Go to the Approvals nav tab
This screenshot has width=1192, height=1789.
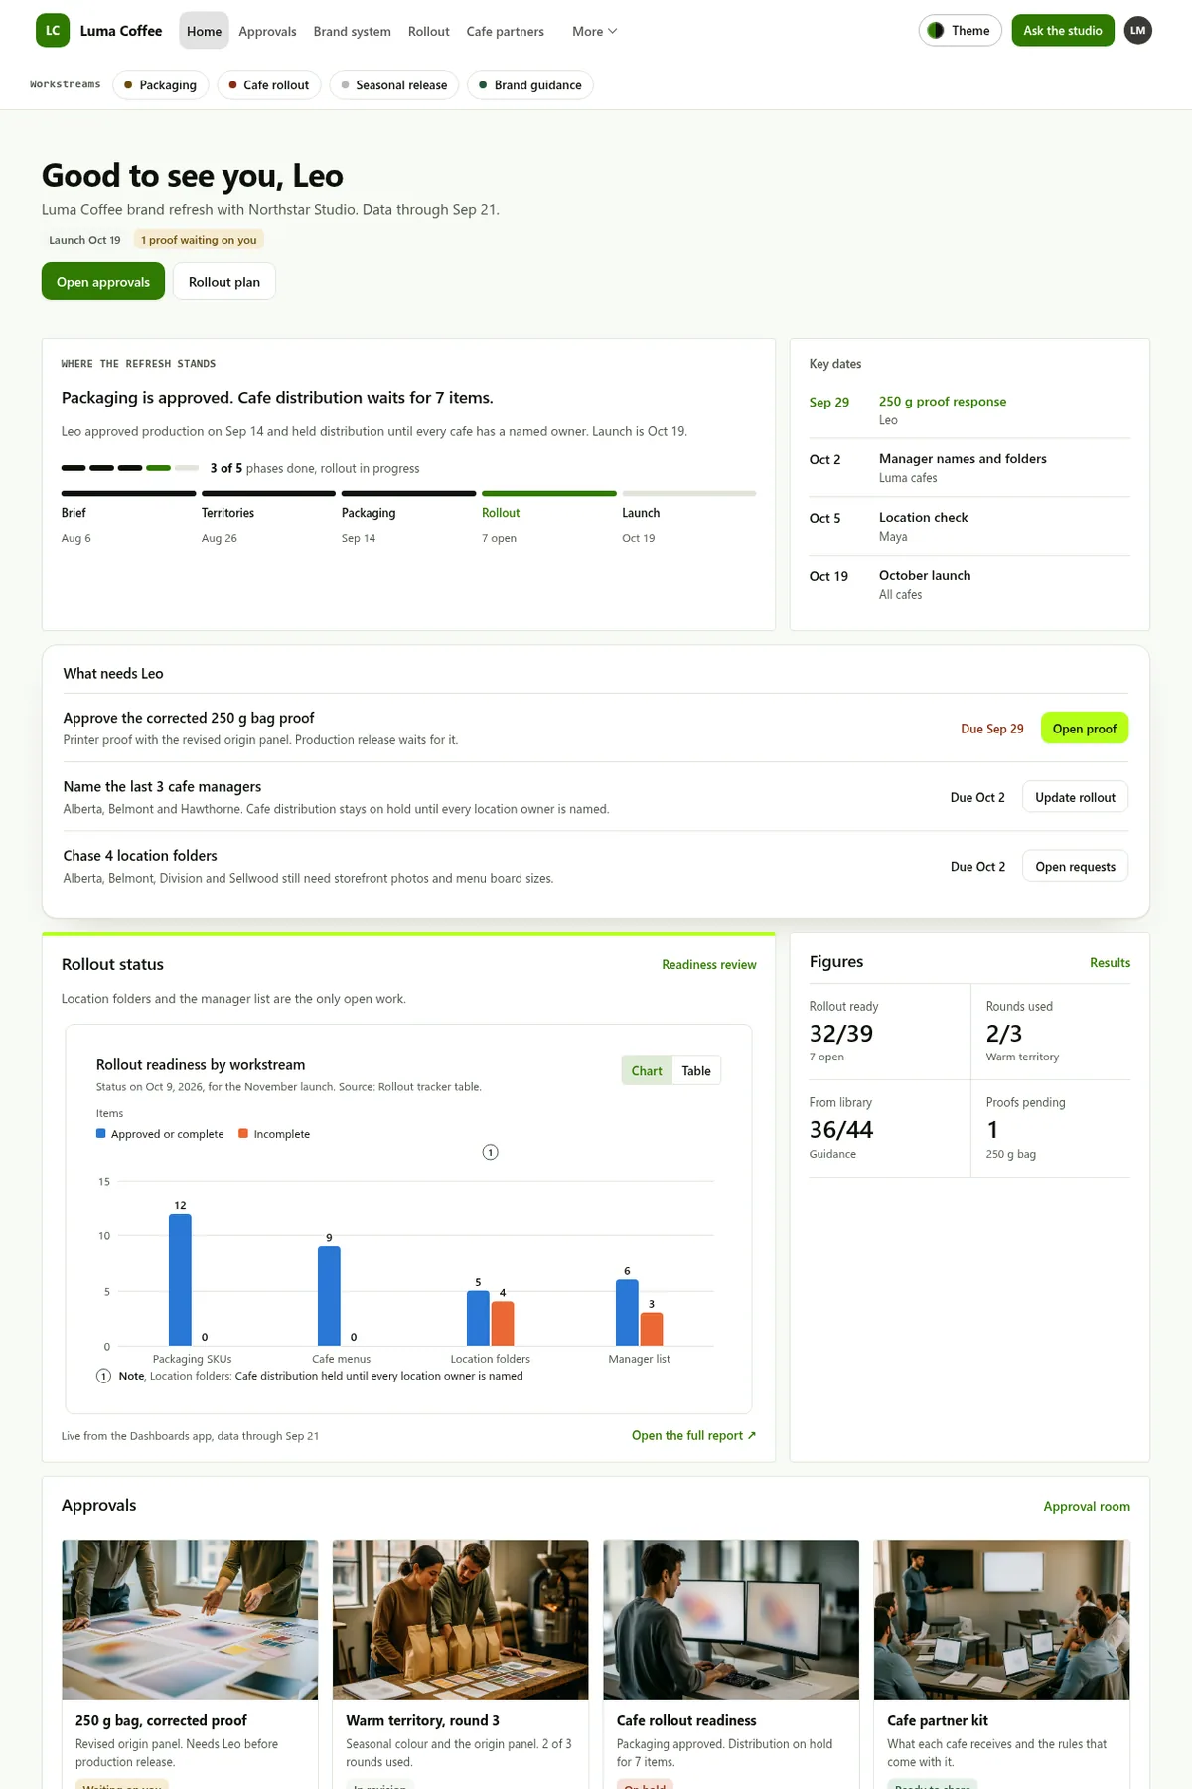pyautogui.click(x=267, y=32)
